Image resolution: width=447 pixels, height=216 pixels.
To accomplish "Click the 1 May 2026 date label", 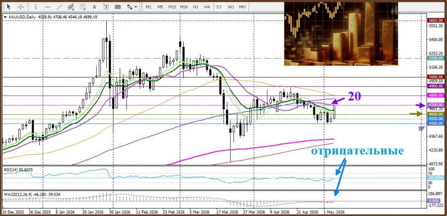I will tap(334, 213).
